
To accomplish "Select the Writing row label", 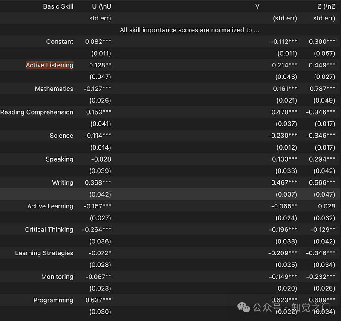I will point(63,182).
